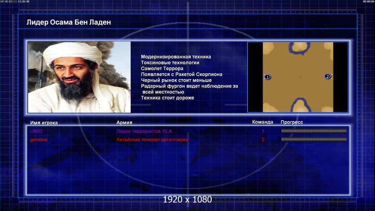Click start position marker 1 on minimap
Viewport: 375px width, 211px height.
click(x=268, y=77)
